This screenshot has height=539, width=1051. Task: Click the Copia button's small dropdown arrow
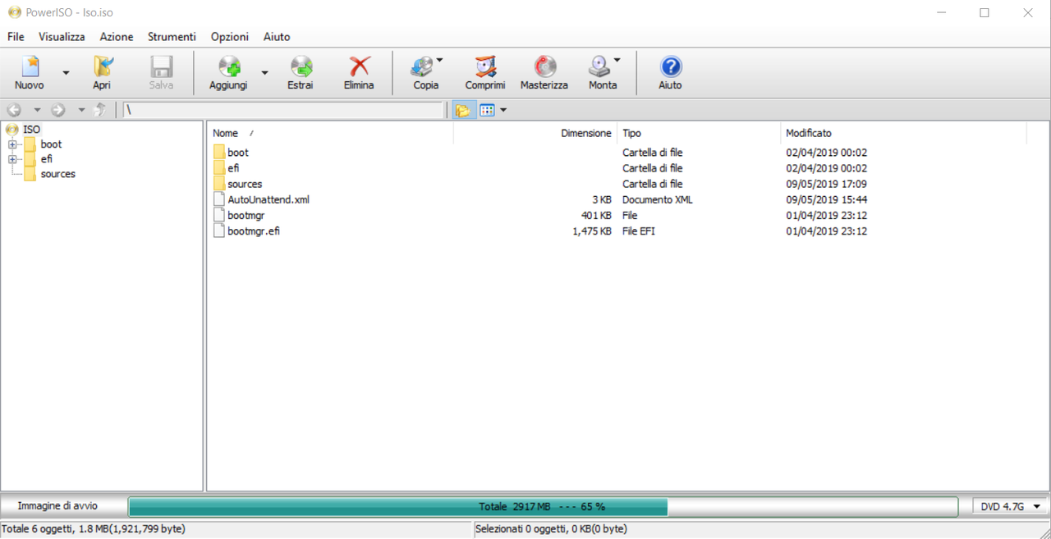coord(439,60)
